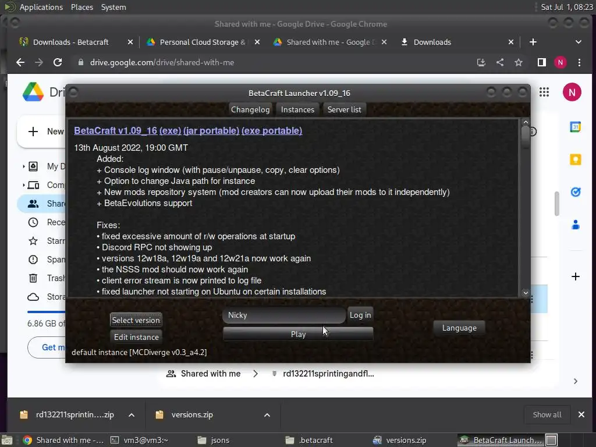Open Google Calendar in side panel
Viewport: 596px width, 447px height.
pos(576,127)
